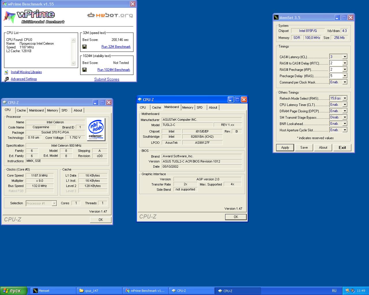Expand the Host Aperture Cycle Slot dropdown
This screenshot has width=369, height=295.
pos(345,130)
